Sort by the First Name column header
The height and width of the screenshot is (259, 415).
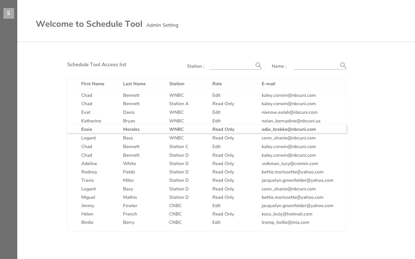(93, 84)
